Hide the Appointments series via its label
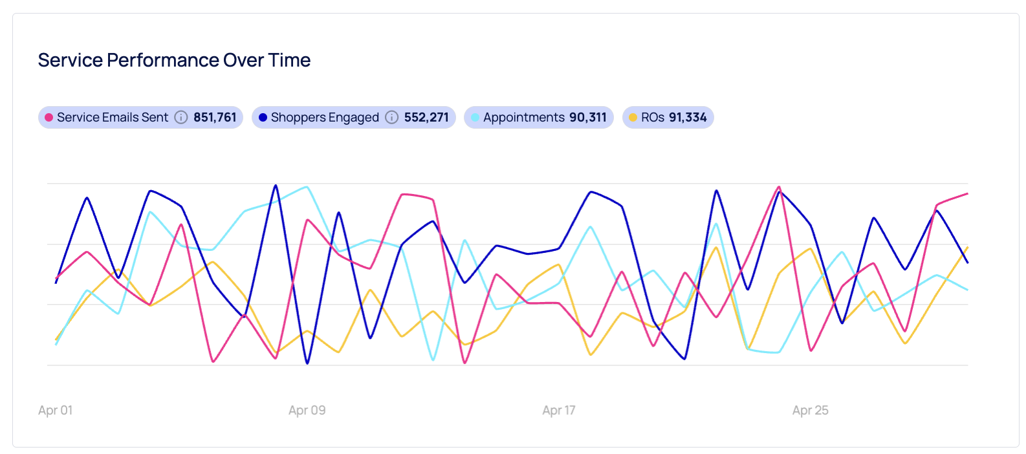This screenshot has height=454, width=1026. 524,117
